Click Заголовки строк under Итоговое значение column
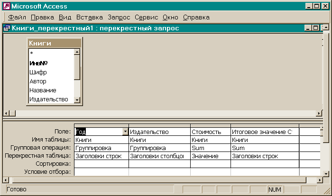 click(265, 156)
